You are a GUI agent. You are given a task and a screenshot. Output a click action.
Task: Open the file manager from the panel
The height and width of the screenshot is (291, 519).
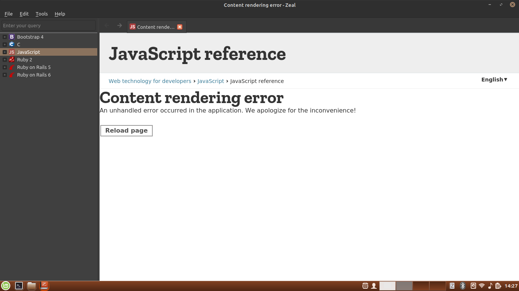click(x=32, y=286)
